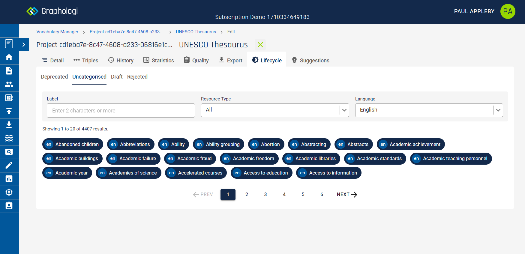Expand the sidebar with the chevron button
Image resolution: width=525 pixels, height=254 pixels.
(24, 44)
